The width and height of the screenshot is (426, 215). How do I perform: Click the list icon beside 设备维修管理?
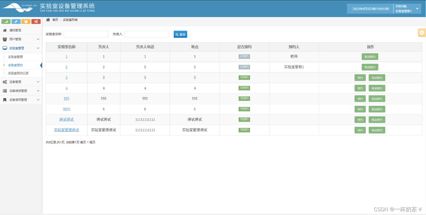tap(5, 91)
